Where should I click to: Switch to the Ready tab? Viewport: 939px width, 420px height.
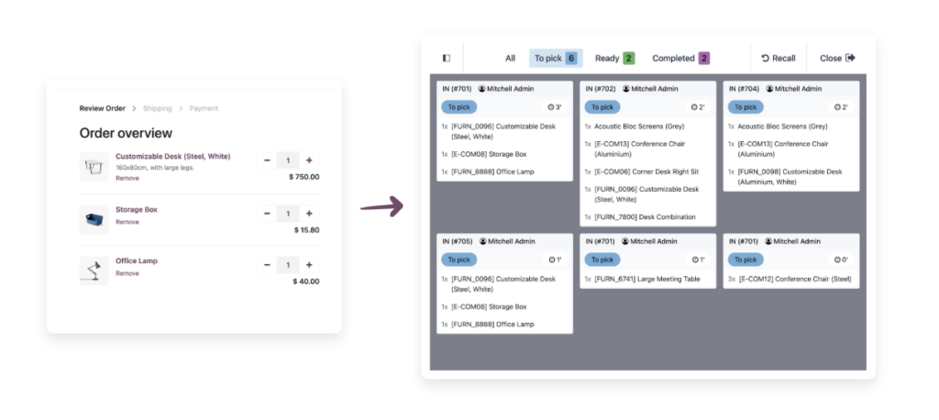pyautogui.click(x=614, y=58)
